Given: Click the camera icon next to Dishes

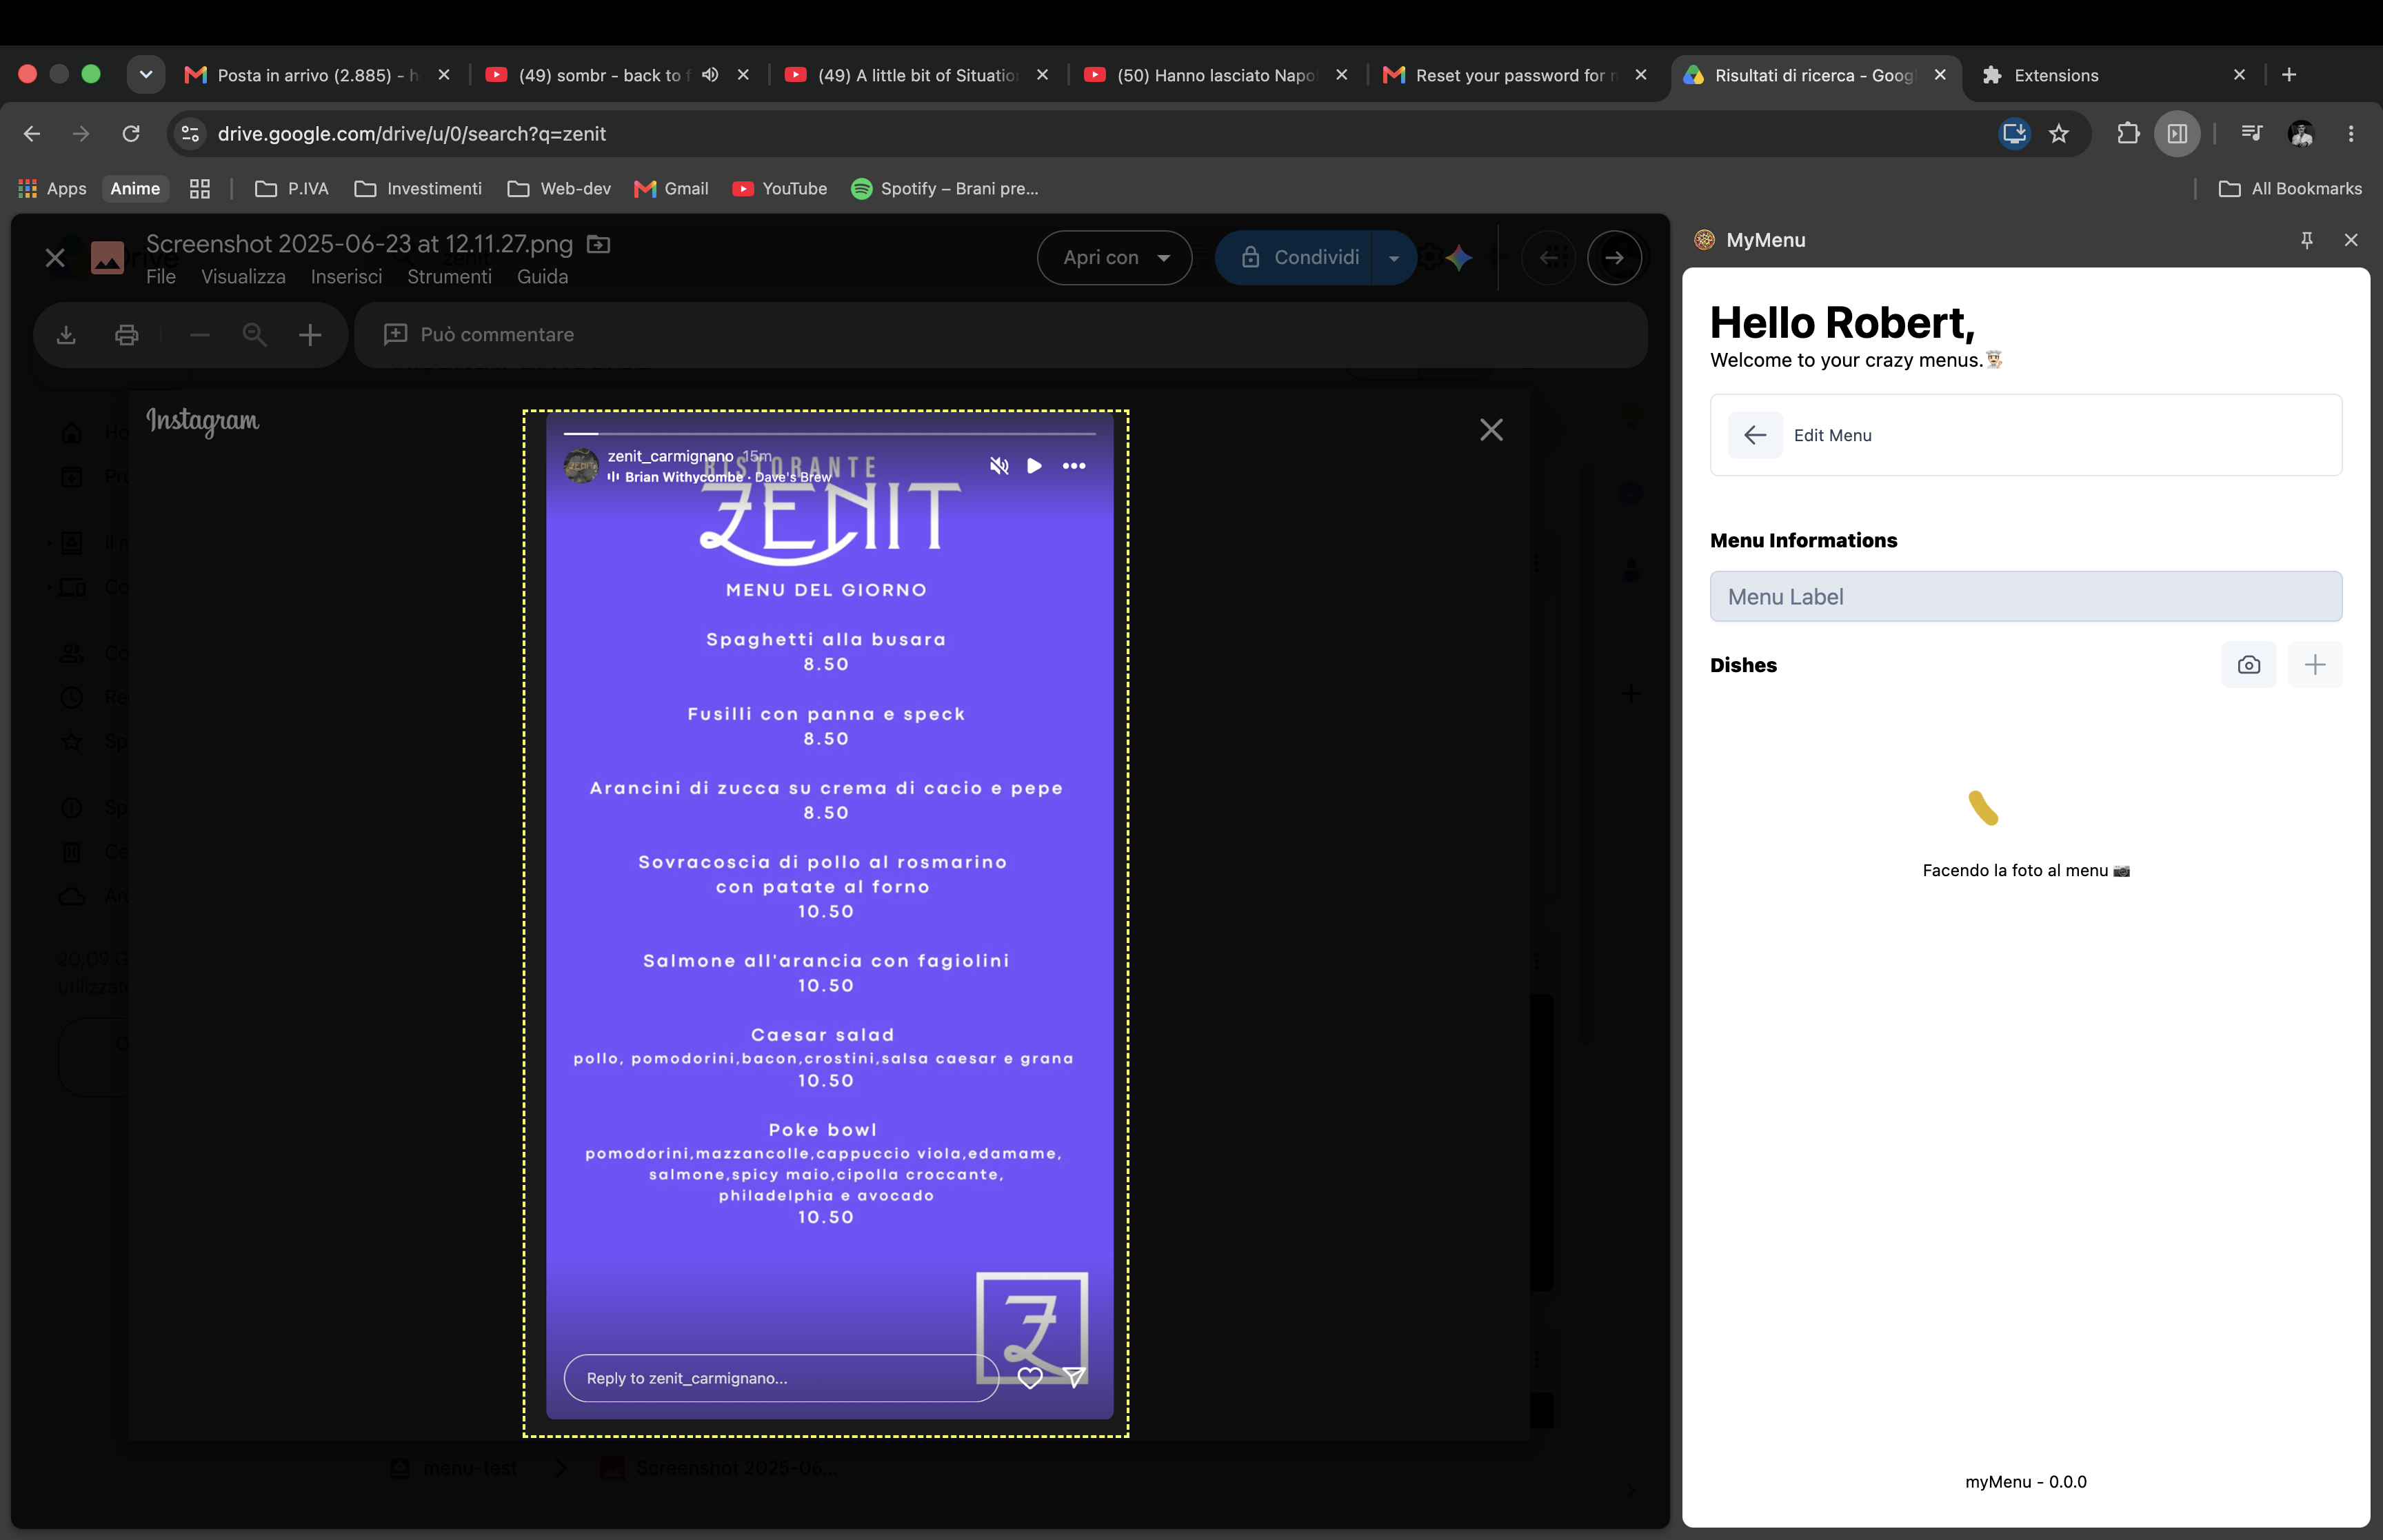Looking at the screenshot, I should point(2248,665).
